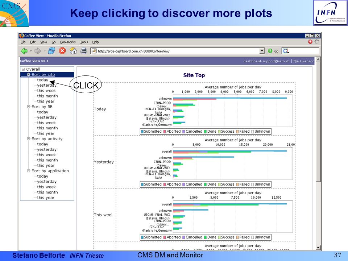Click the green Back arrow button
This screenshot has width=348, height=261.
[x=24, y=51]
